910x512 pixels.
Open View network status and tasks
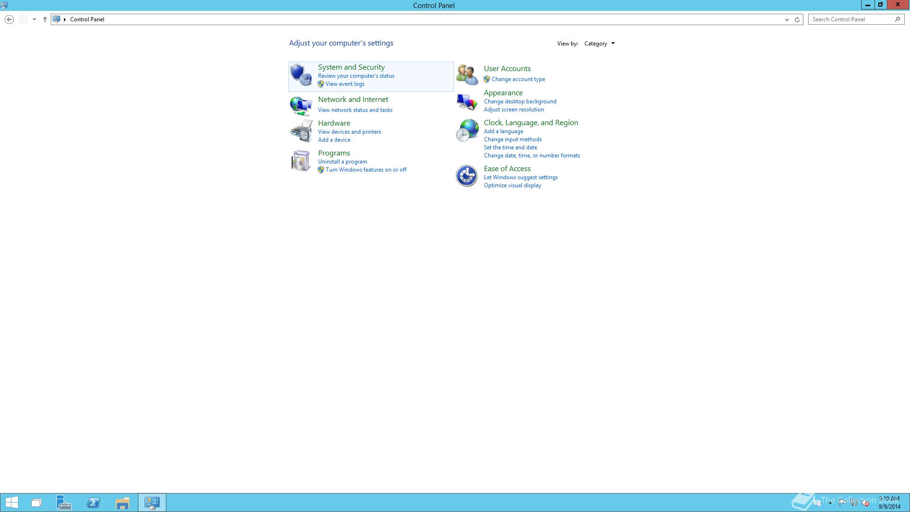[355, 110]
